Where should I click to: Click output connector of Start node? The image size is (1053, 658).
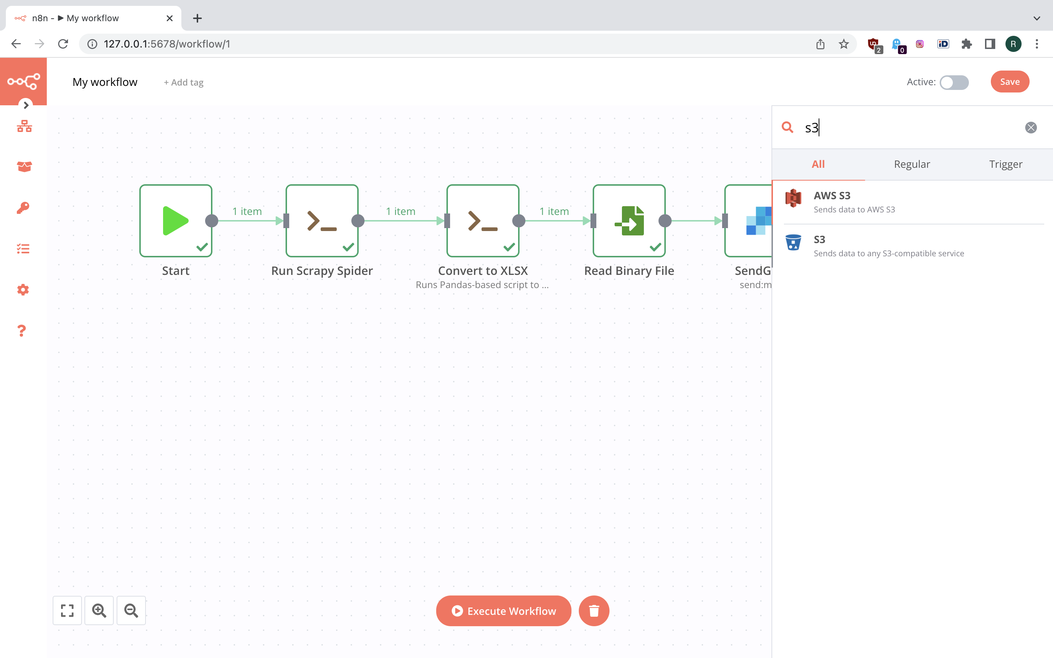212,221
